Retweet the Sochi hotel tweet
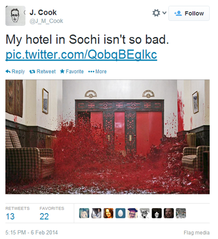This screenshot has width=218, height=239. 42,71
